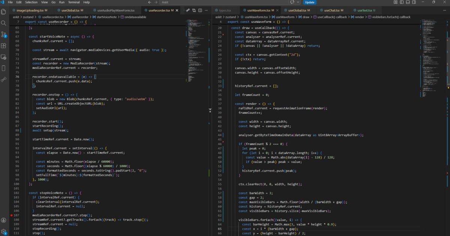Click sticky header 'export const useWaveform'
Viewport: 450px width, 236px height.
[x=258, y=22]
